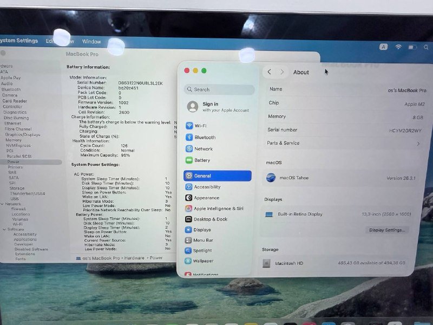Select Controller in System Information sidebar
Viewport: 433px width, 325px height.
[x=12, y=106]
